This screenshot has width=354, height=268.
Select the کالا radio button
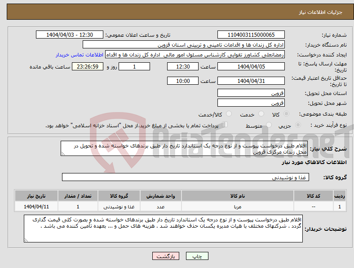pos(286,114)
